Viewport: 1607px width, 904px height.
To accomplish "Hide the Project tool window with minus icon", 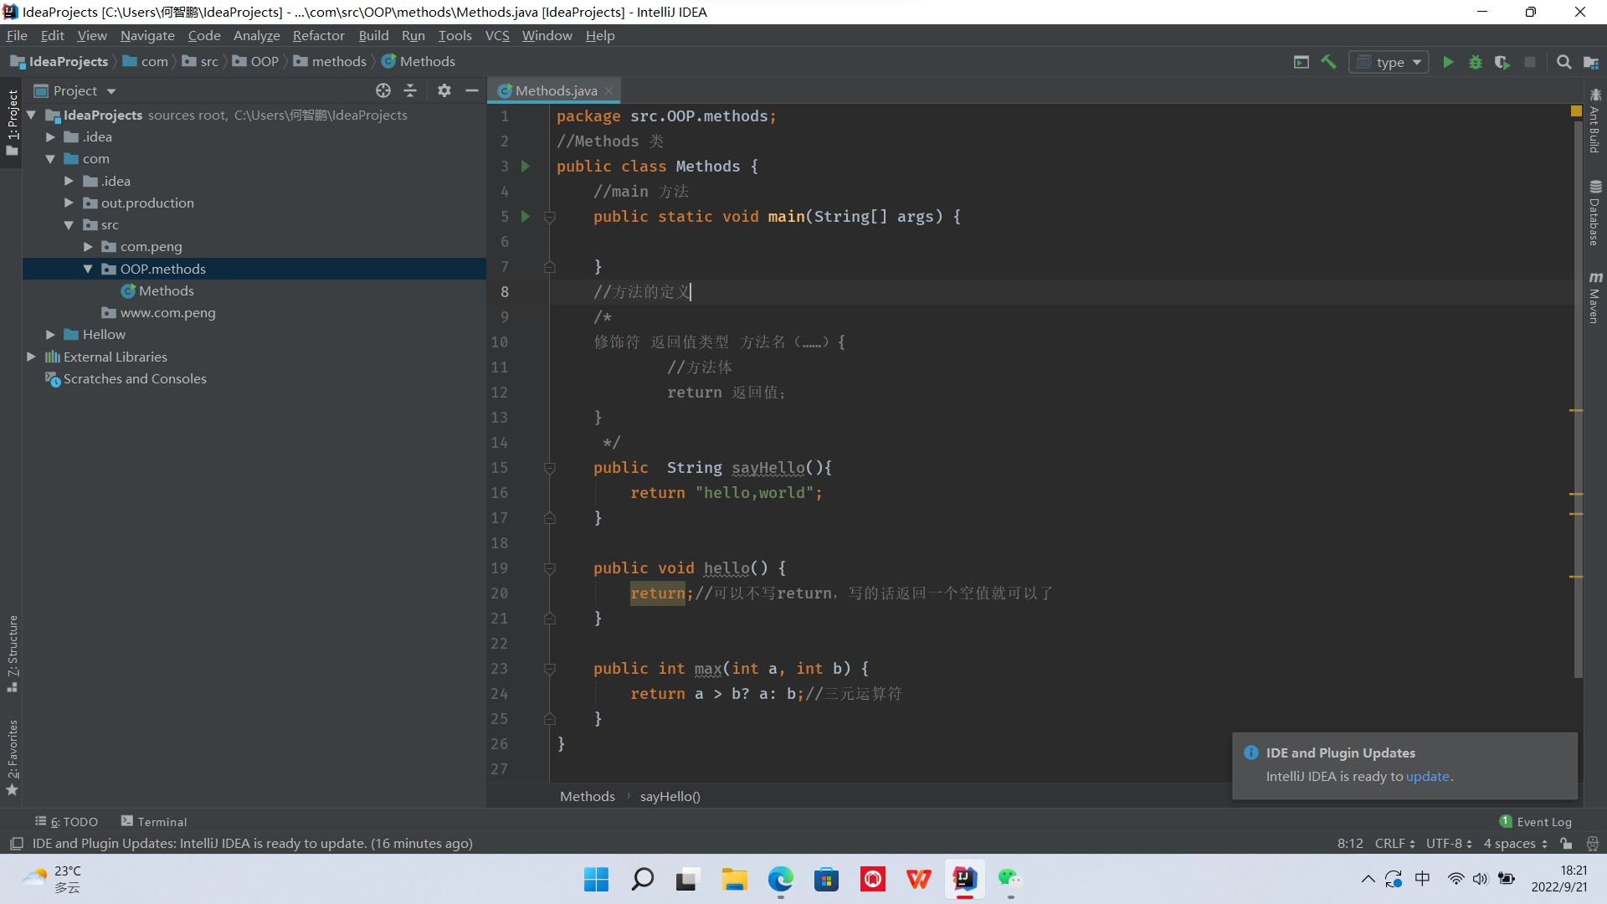I will (x=472, y=90).
